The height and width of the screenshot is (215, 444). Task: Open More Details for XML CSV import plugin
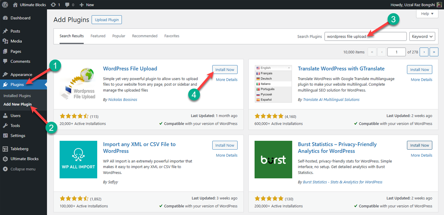pos(227,156)
